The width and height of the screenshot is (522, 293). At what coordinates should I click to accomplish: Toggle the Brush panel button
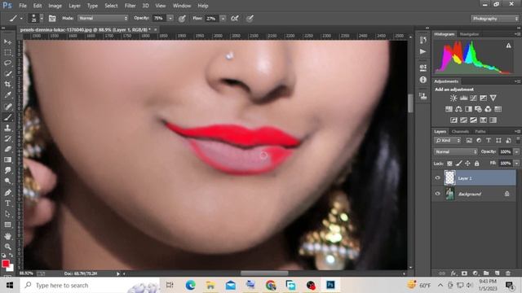point(52,18)
